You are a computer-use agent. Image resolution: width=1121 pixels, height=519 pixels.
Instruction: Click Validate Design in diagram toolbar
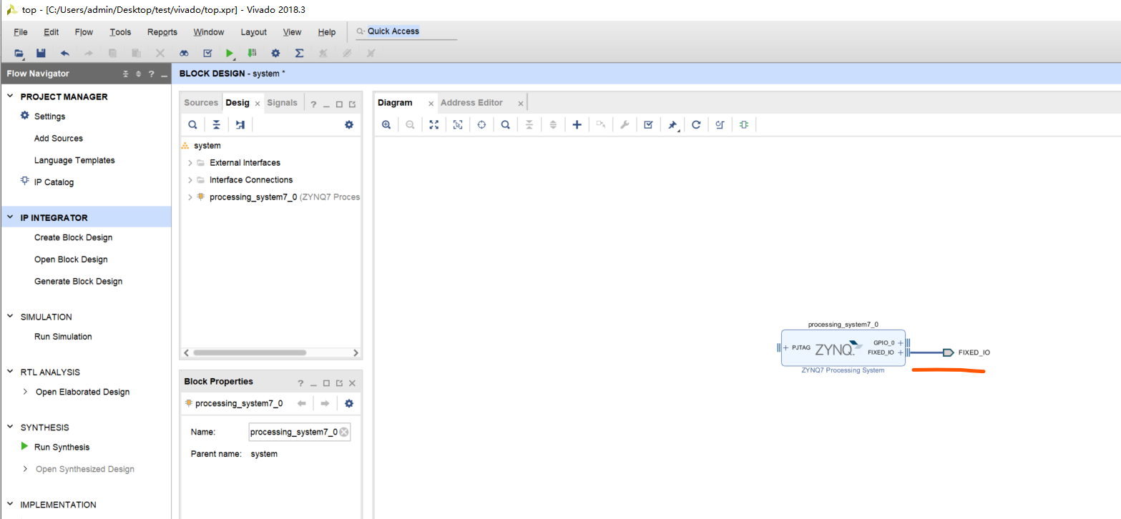(x=648, y=124)
